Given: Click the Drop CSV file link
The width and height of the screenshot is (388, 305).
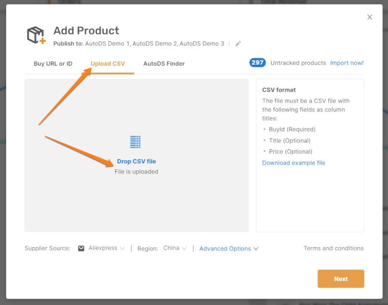Looking at the screenshot, I should 136,161.
